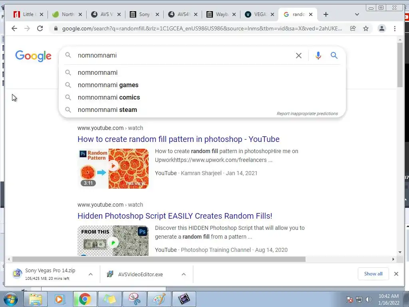Open a new tab with the plus button

coord(326,14)
